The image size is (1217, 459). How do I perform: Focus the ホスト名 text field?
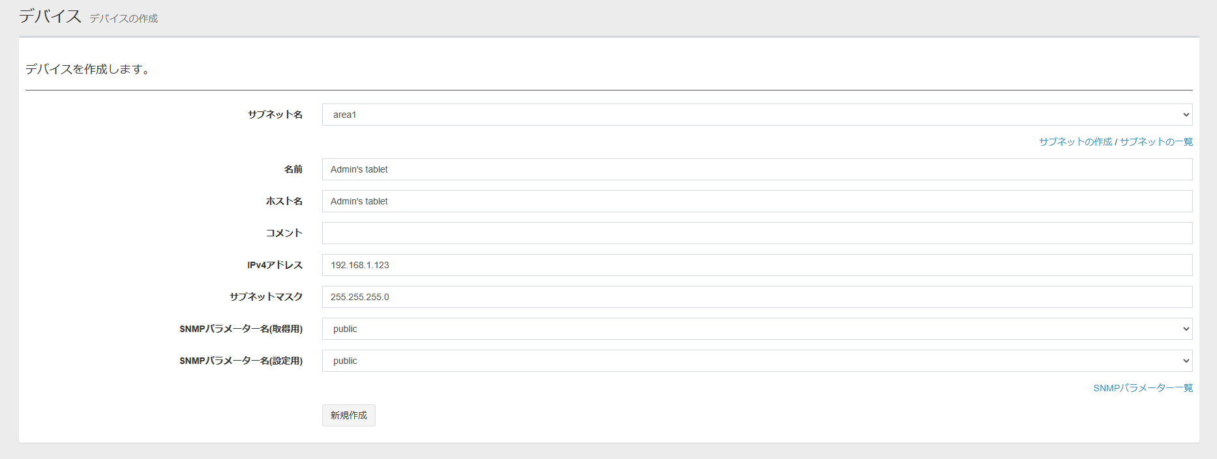(x=757, y=201)
